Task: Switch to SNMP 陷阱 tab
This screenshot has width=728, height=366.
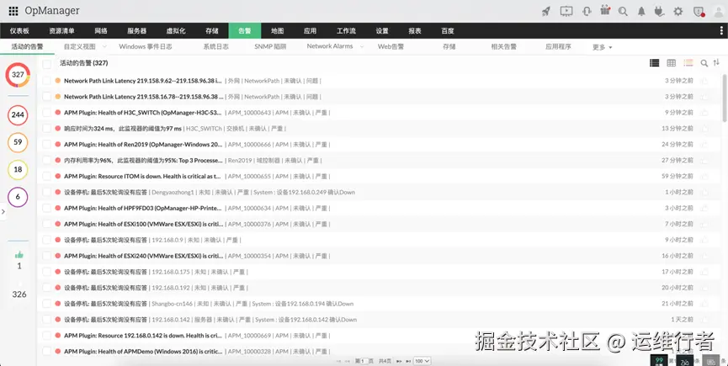Action: pyautogui.click(x=270, y=46)
